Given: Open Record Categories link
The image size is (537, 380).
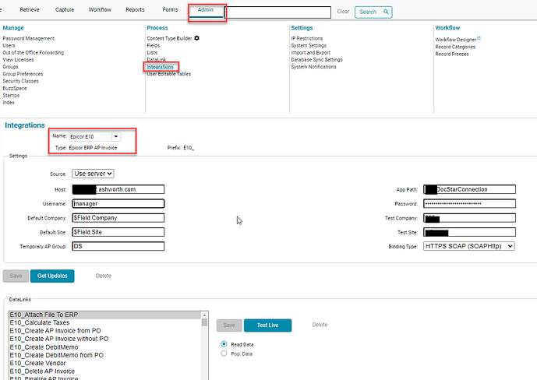Looking at the screenshot, I should tap(455, 47).
